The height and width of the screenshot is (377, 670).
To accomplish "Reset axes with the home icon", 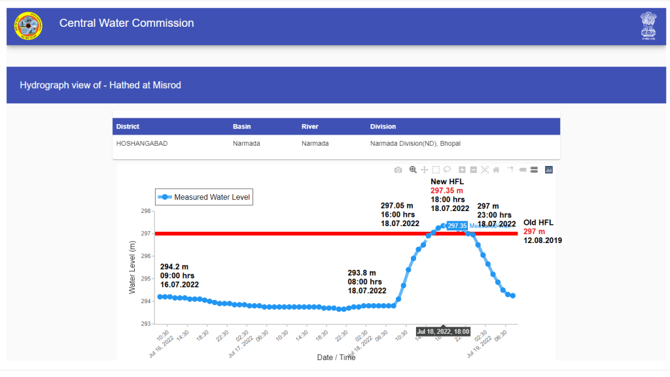I will tap(496, 170).
